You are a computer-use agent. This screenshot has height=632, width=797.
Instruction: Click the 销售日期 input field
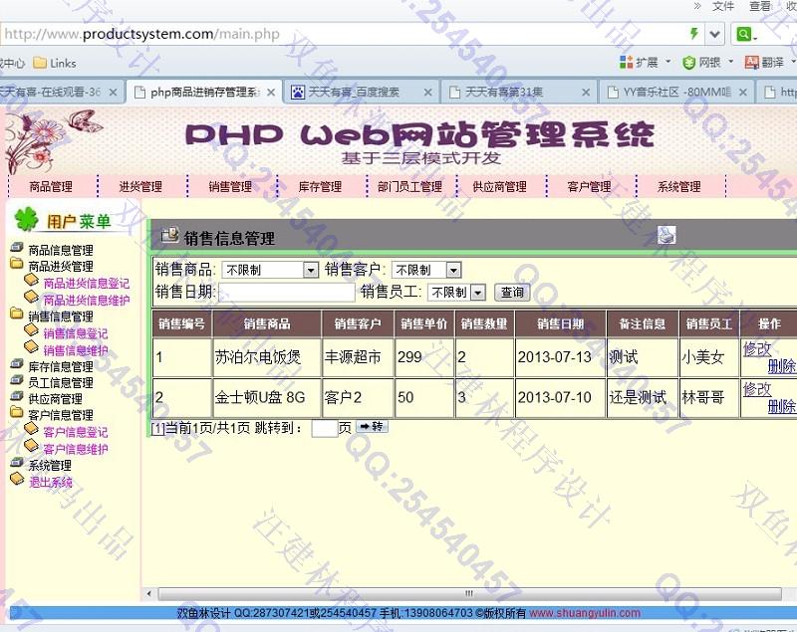coord(287,293)
